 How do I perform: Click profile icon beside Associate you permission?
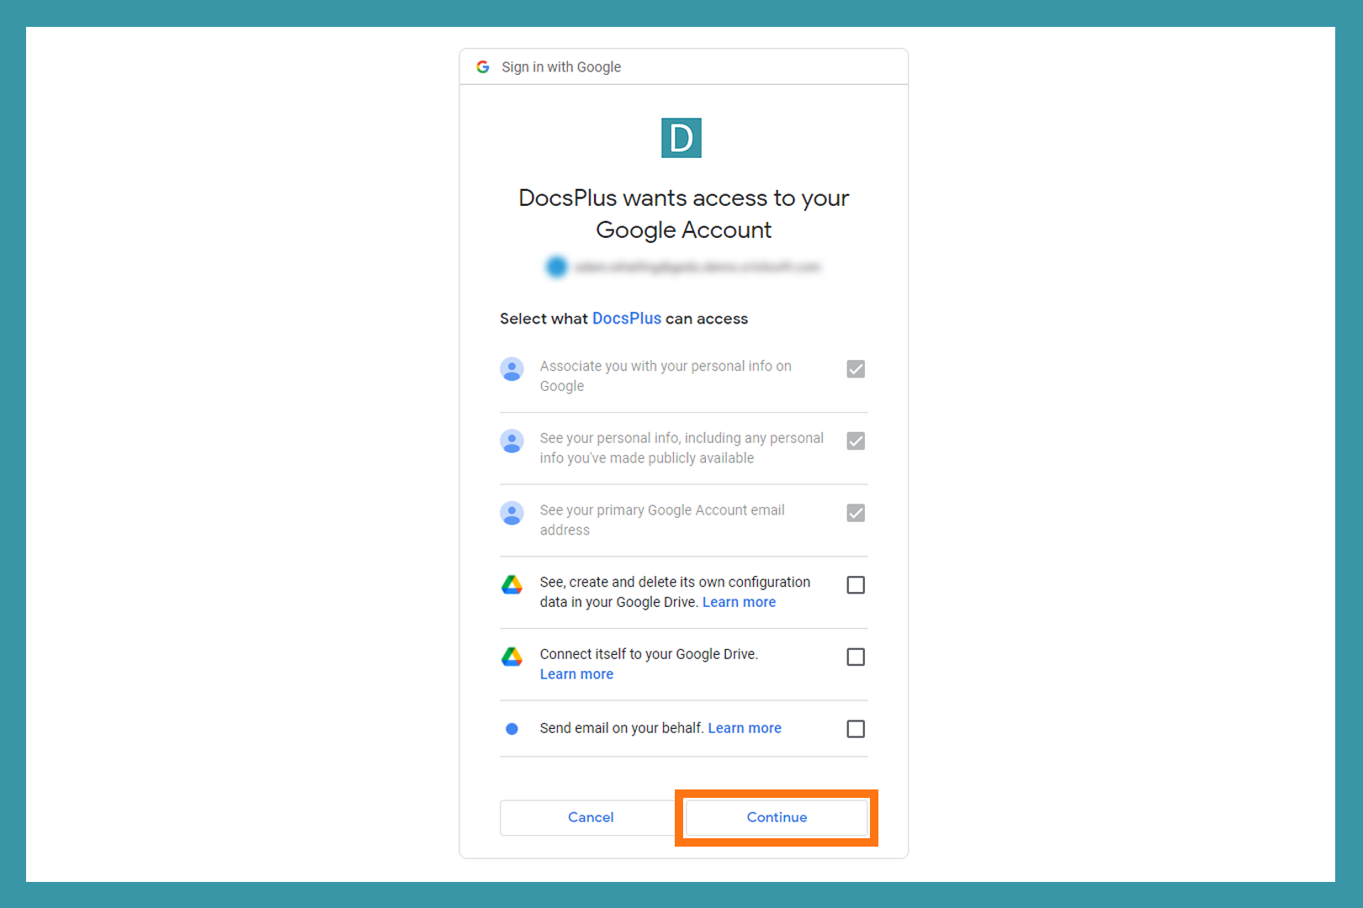click(x=512, y=369)
